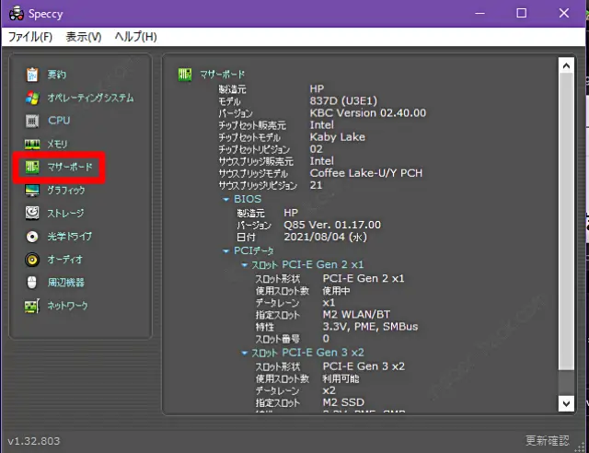
Task: Click the ネットワーク card icon
Action: (x=32, y=306)
